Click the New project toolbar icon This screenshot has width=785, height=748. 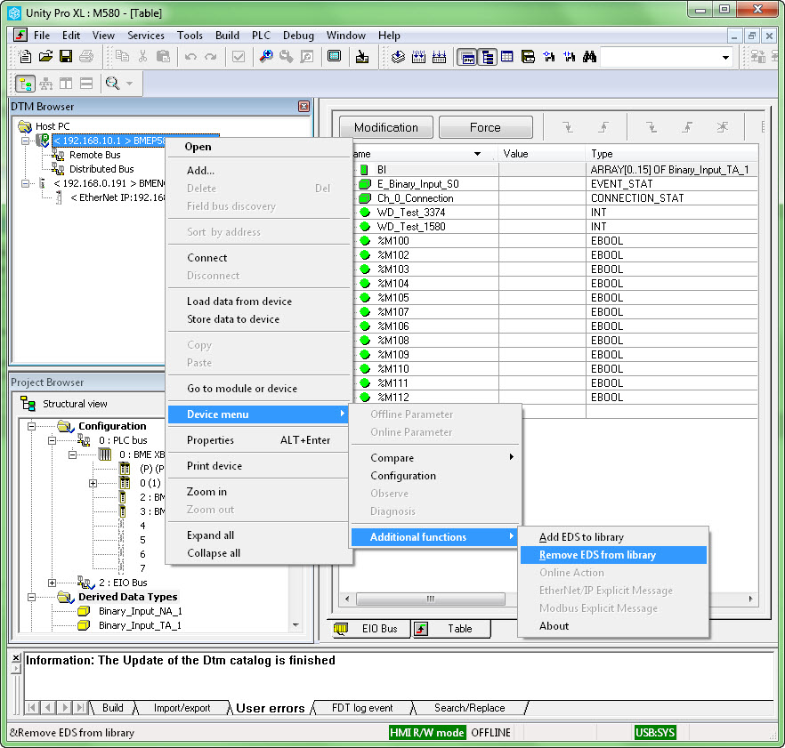(25, 57)
